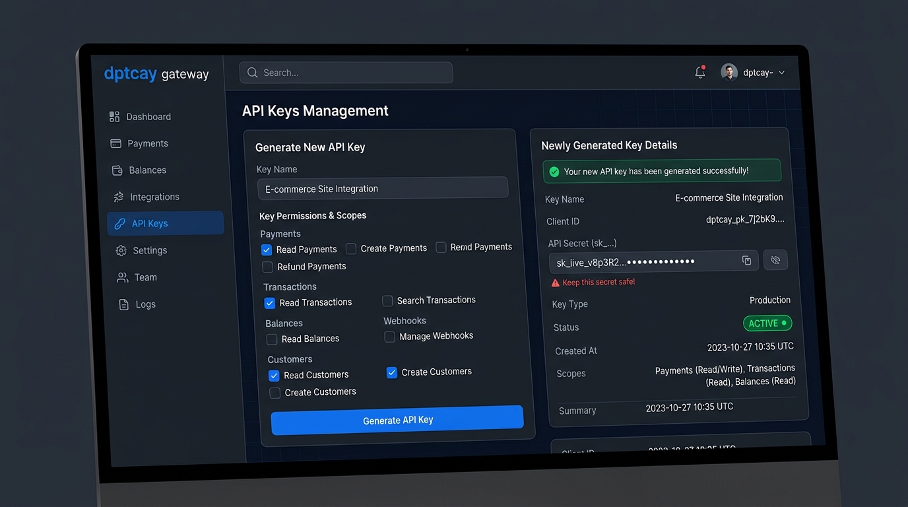This screenshot has width=908, height=507.
Task: Click the 'Generate New API Key' heading
Action: click(310, 147)
